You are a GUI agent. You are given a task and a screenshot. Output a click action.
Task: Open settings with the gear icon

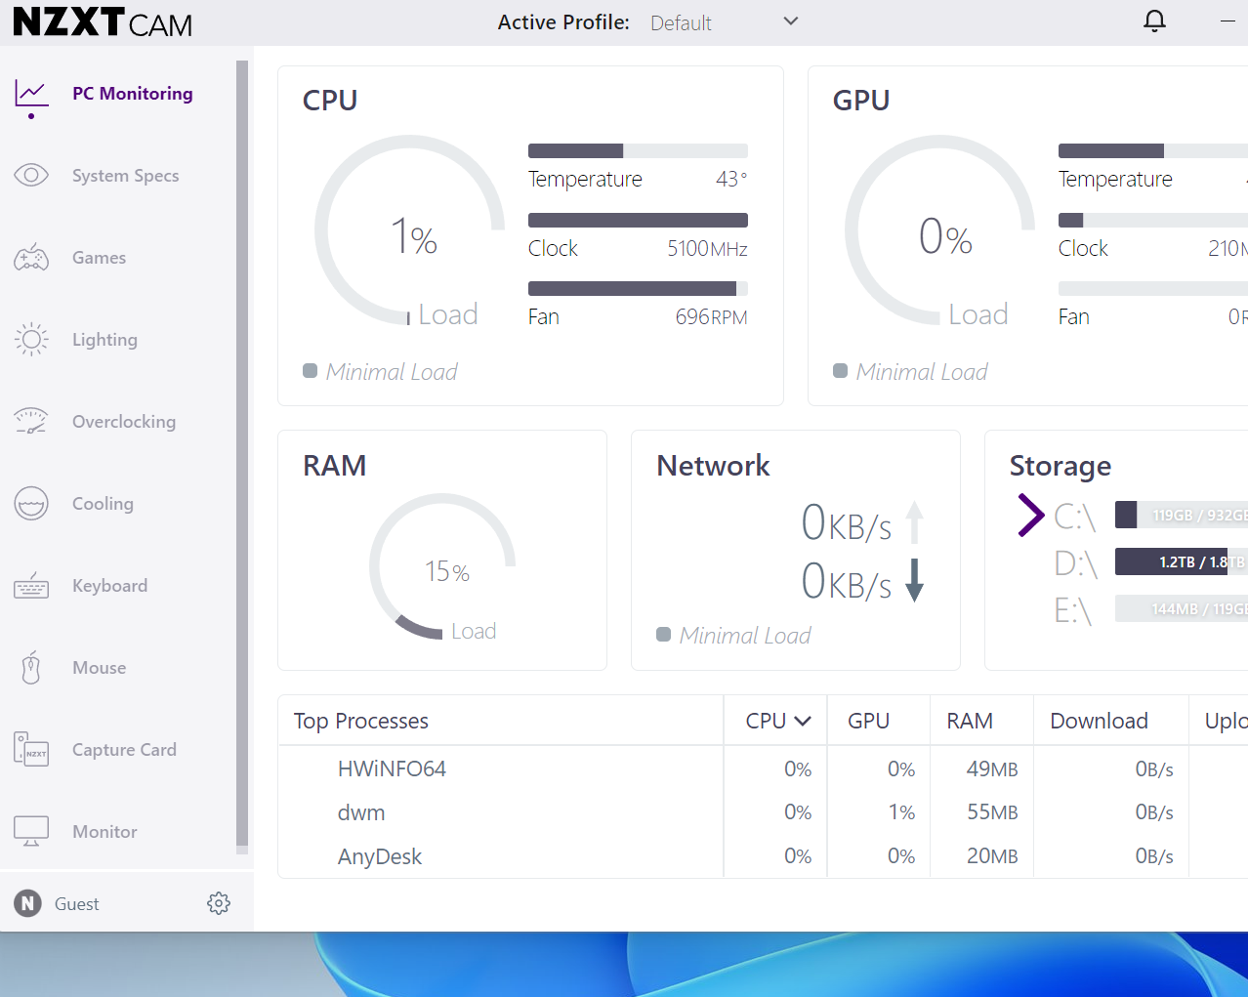[x=219, y=903]
